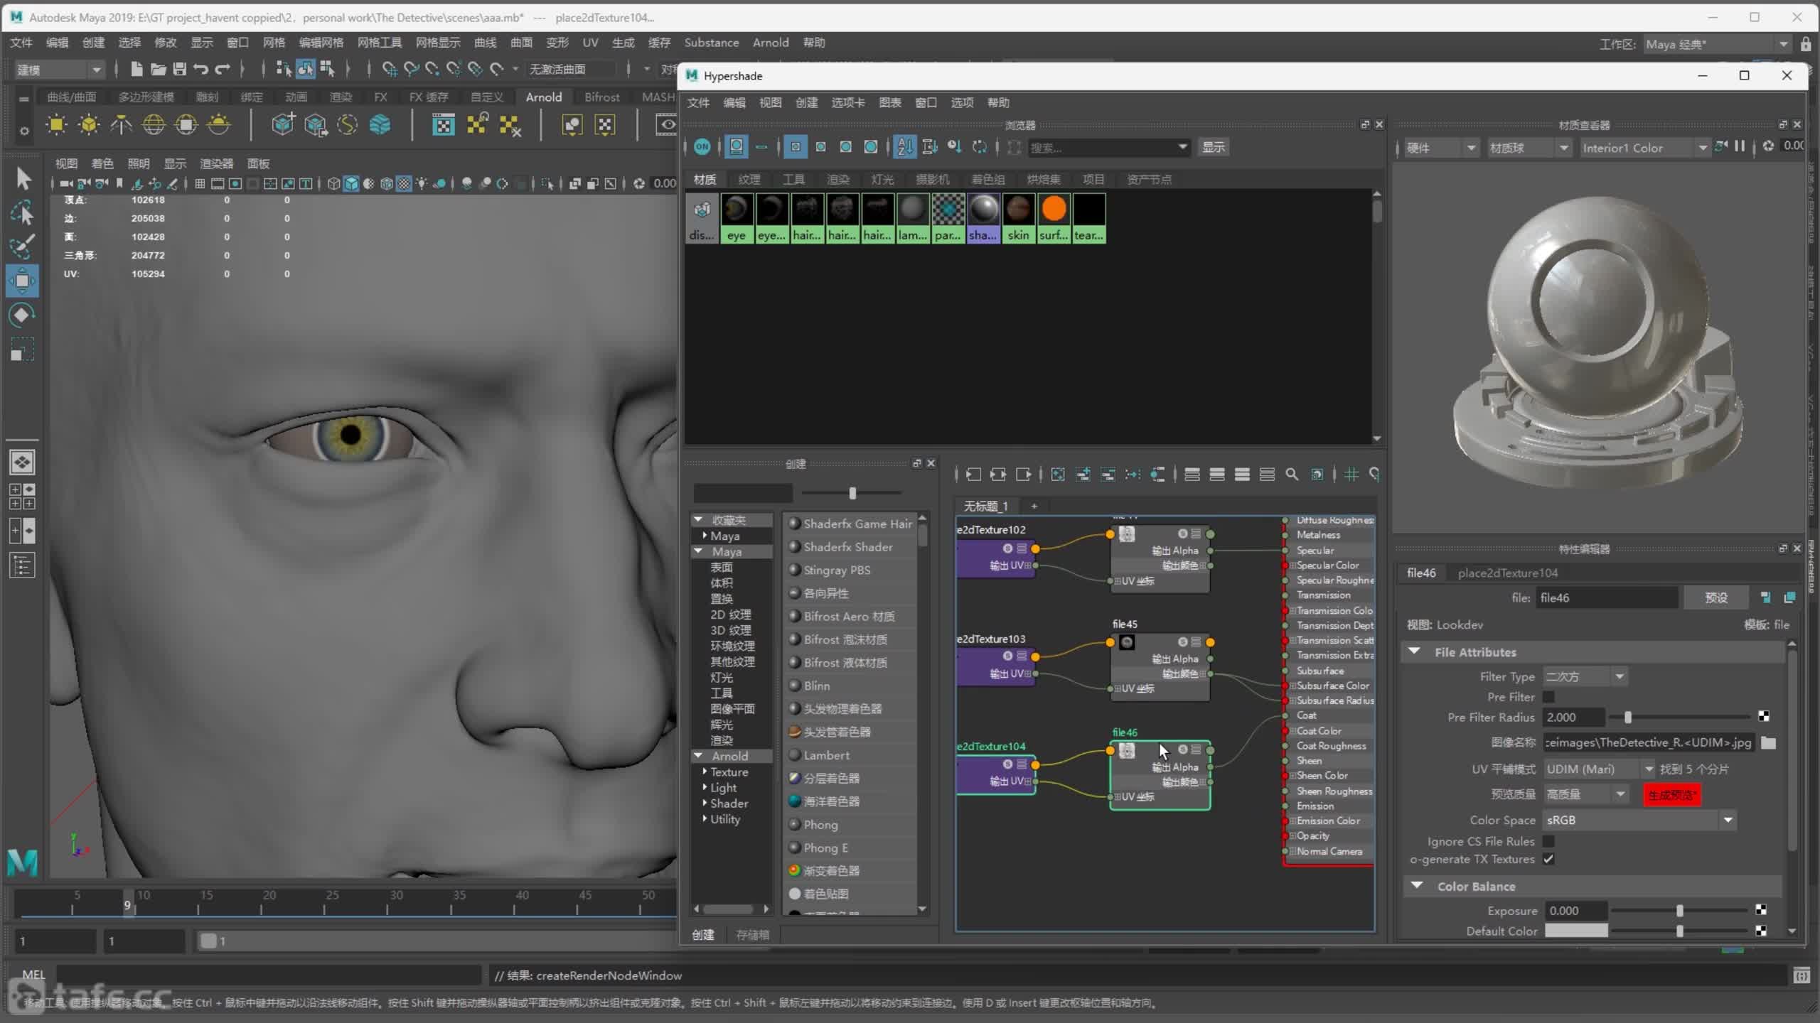1820x1023 pixels.
Task: Open the textures tab in Hypershade browser
Action: click(749, 180)
